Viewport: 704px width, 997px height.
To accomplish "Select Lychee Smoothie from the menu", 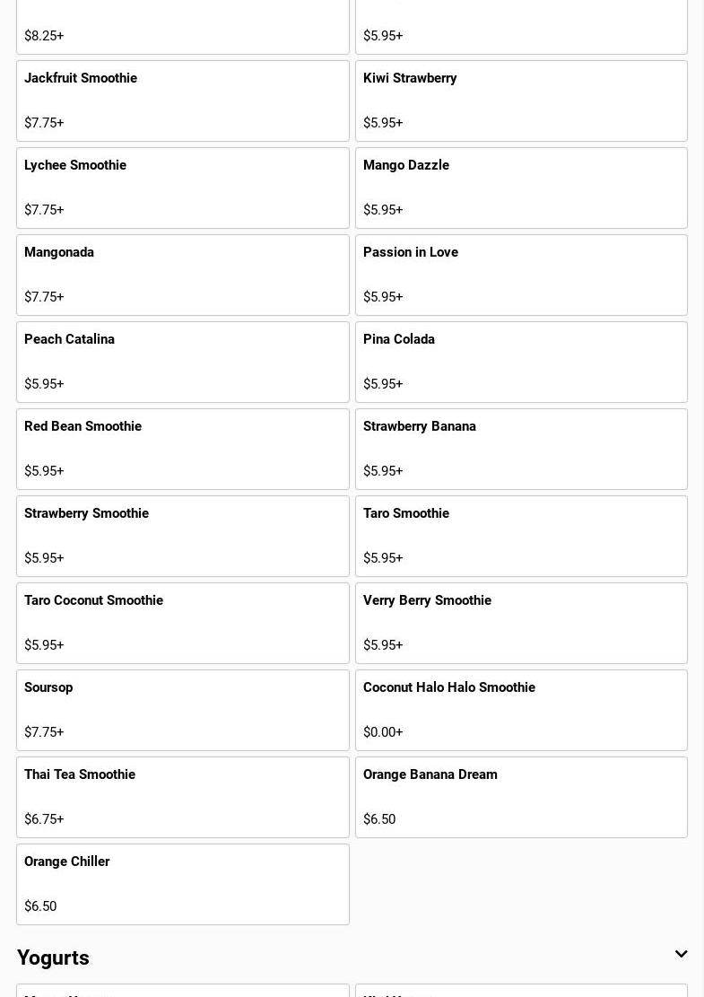I will 182,188.
